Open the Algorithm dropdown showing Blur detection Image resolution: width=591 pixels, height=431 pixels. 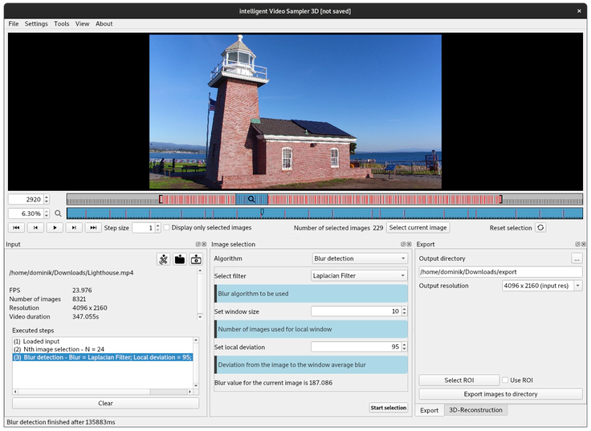click(360, 258)
